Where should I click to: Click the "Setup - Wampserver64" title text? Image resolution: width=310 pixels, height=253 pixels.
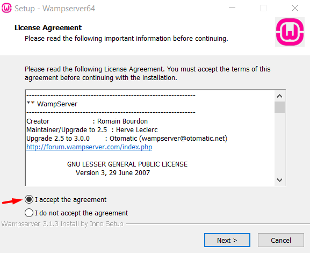click(55, 9)
